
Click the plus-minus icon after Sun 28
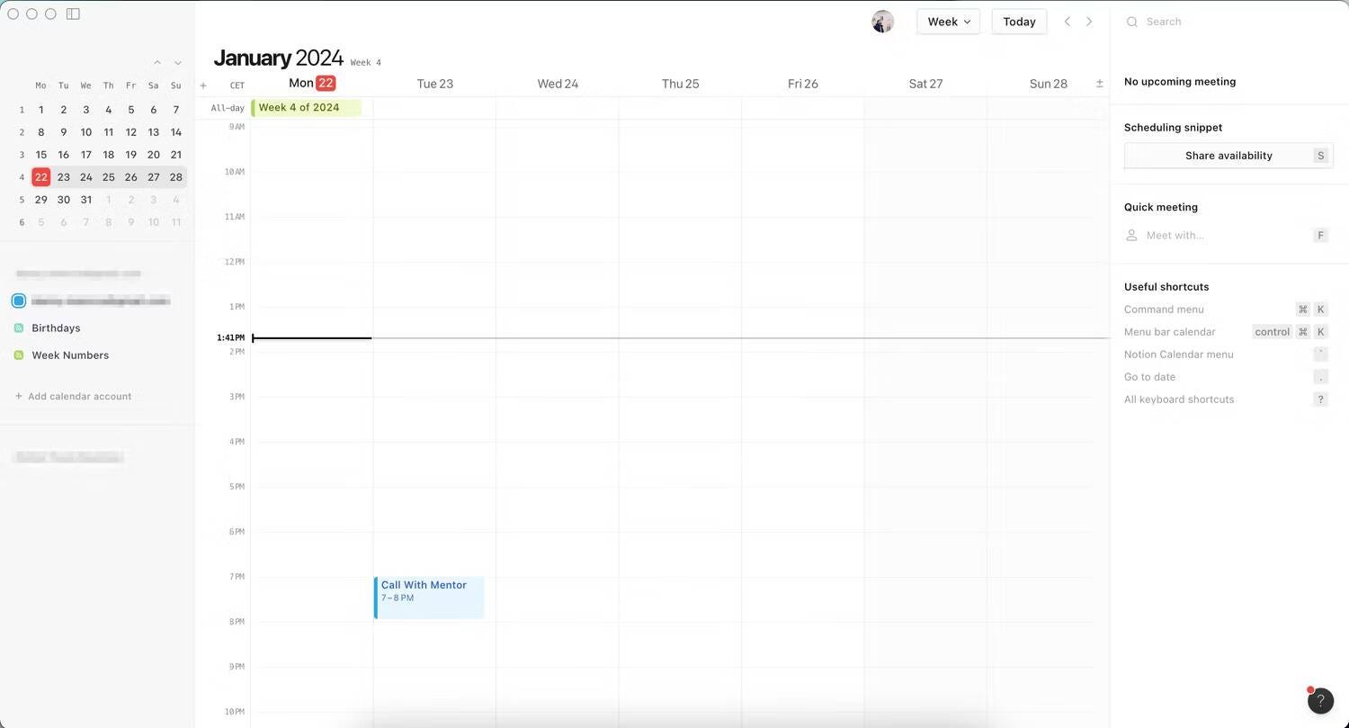point(1099,84)
